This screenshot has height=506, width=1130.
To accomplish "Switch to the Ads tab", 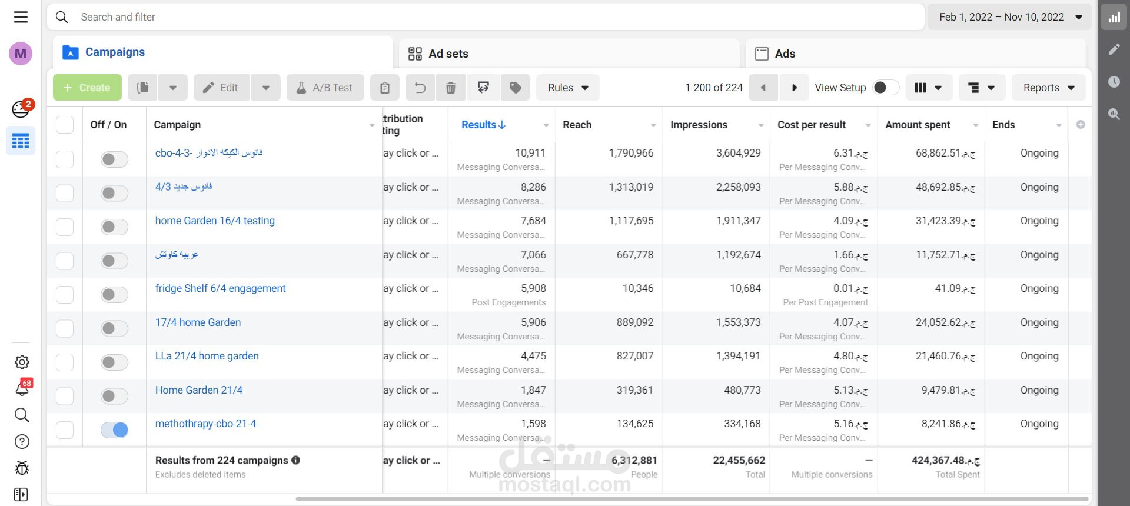I will (x=915, y=54).
